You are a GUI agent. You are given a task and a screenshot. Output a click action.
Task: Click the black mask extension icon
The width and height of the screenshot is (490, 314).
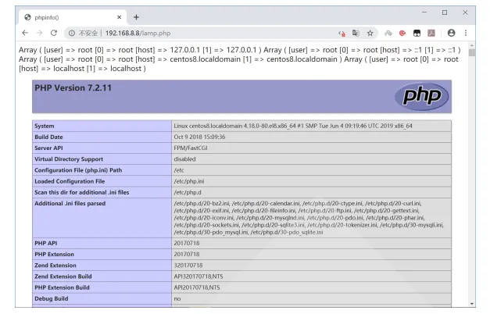click(417, 33)
